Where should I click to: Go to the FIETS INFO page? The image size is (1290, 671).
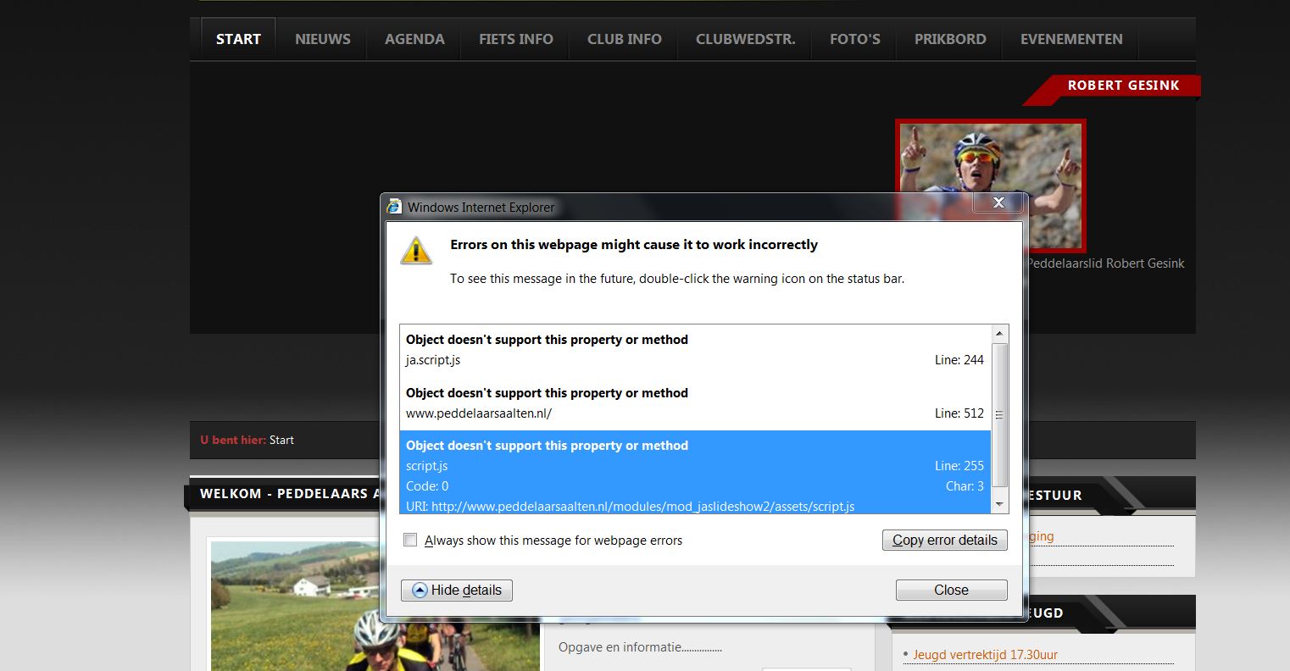pyautogui.click(x=515, y=39)
